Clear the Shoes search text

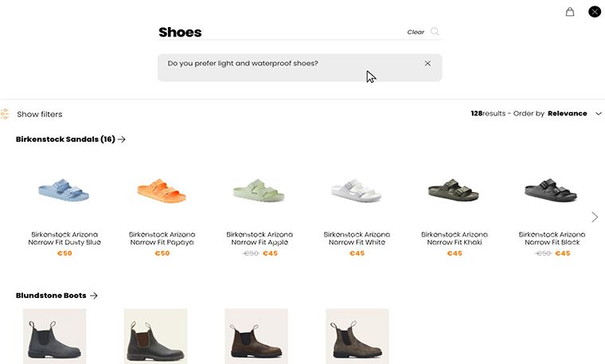(x=416, y=32)
